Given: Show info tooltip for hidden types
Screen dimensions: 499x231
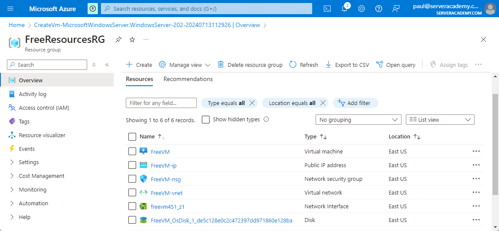Looking at the screenshot, I should tap(266, 120).
